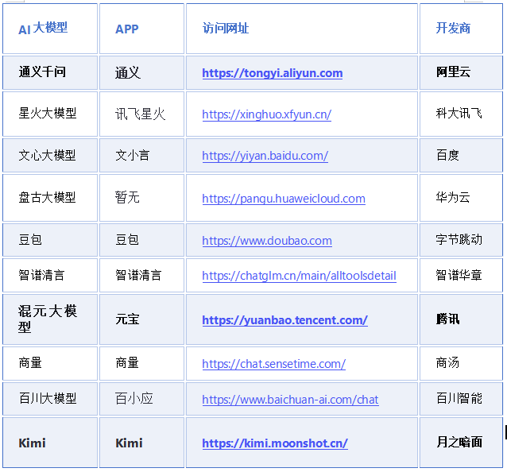Select the '字节跳动' developer cell
The image size is (507, 472).
click(459, 239)
